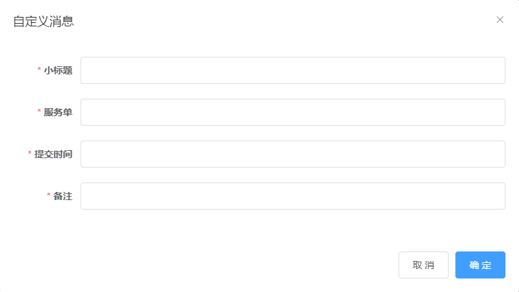Image resolution: width=519 pixels, height=292 pixels.
Task: Place cursor in the first form text box
Action: (x=292, y=70)
